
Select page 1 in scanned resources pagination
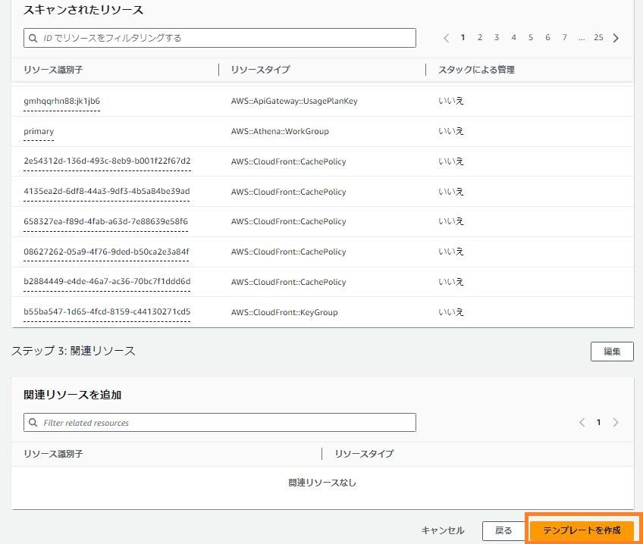[463, 38]
